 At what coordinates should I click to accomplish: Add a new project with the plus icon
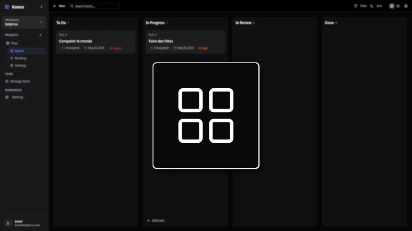[x=41, y=35]
